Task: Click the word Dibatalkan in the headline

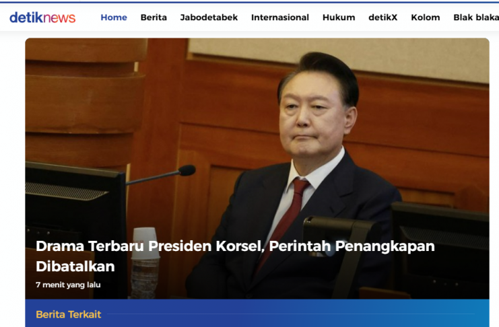Action: pyautogui.click(x=75, y=266)
